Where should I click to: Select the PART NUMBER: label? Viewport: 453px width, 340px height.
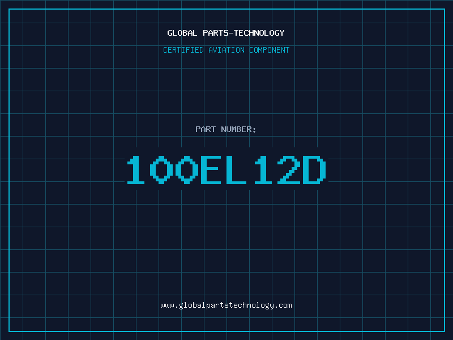tap(225, 129)
